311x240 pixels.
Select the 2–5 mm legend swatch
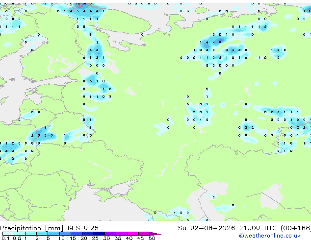click(42, 234)
